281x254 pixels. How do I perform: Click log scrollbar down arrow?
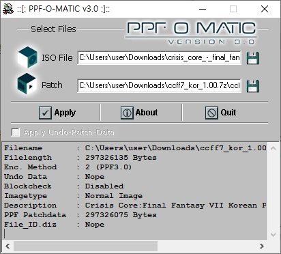(273, 234)
